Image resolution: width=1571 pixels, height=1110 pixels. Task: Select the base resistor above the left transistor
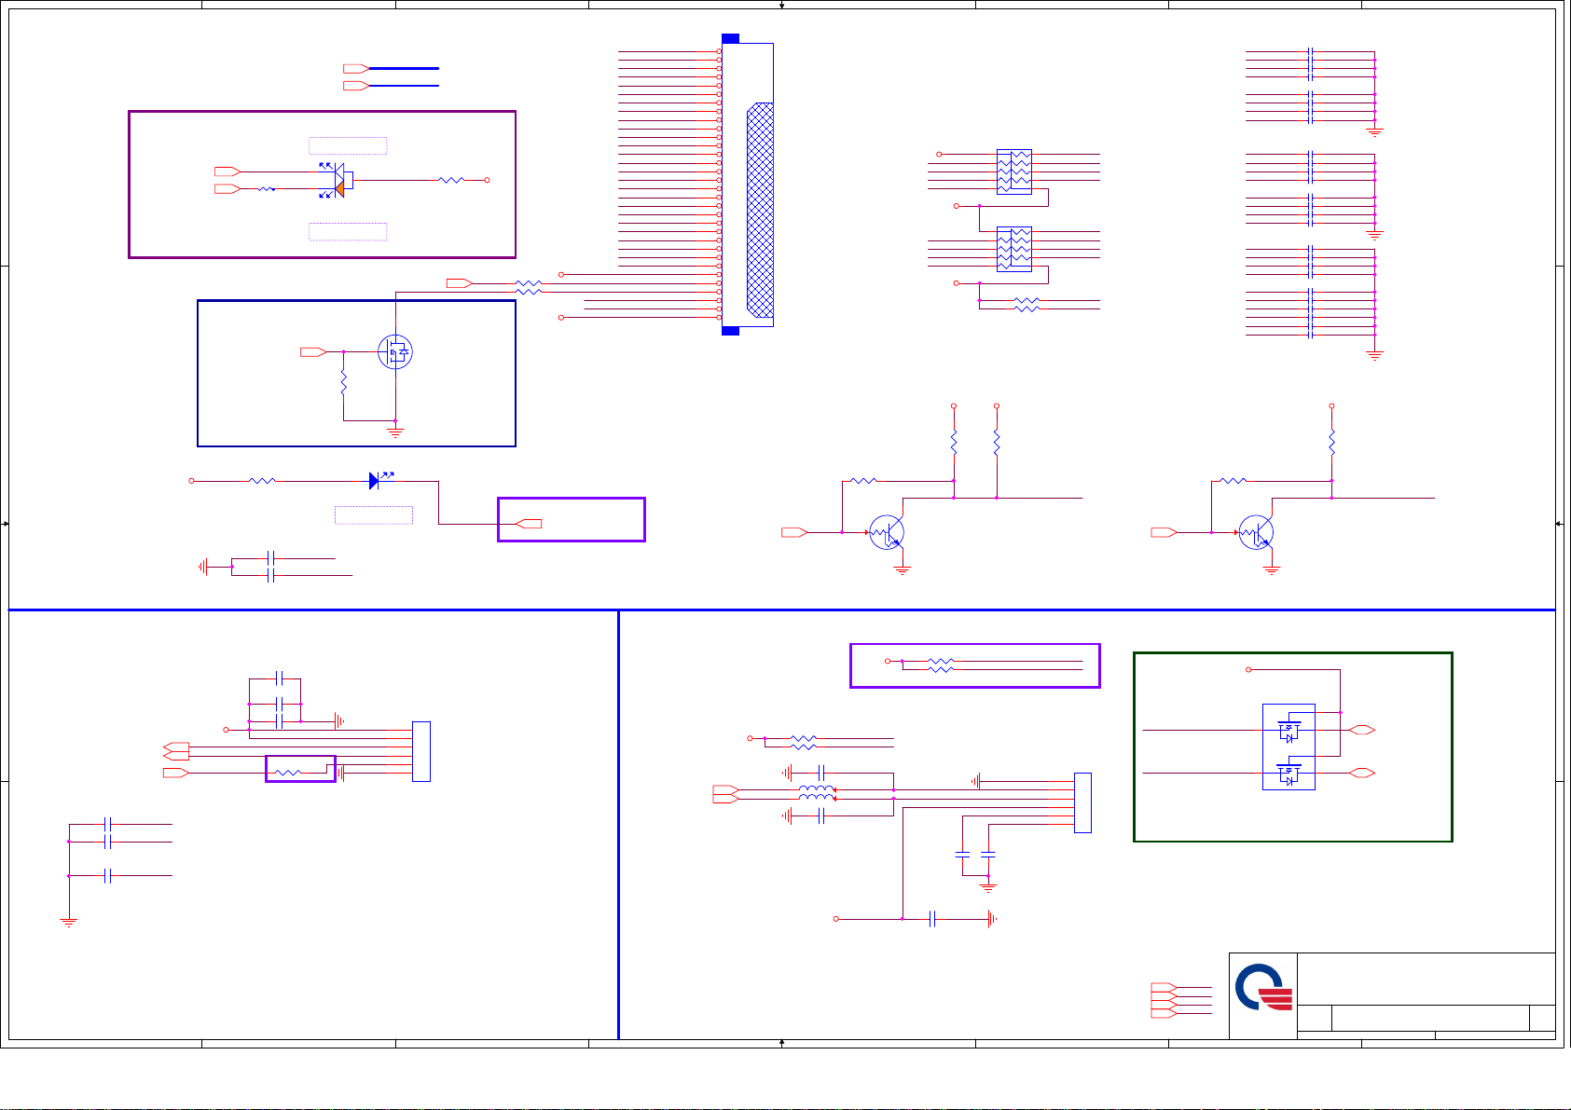tap(864, 481)
